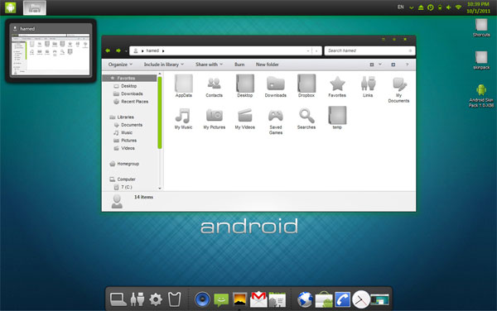The image size is (497, 311).
Task: Open the phone dialer dock icon
Action: click(342, 299)
